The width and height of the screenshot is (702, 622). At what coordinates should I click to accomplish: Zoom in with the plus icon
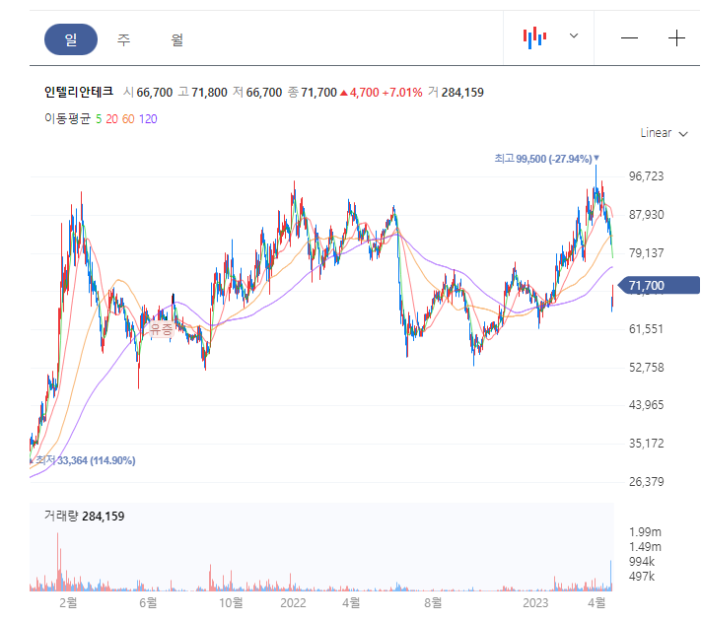pyautogui.click(x=676, y=38)
